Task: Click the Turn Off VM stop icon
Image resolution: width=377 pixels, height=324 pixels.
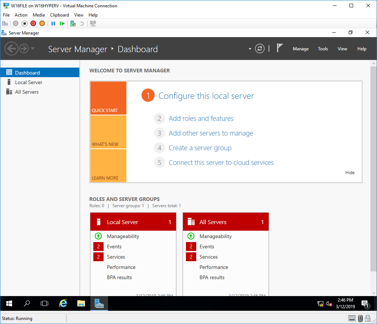Action: click(x=25, y=24)
